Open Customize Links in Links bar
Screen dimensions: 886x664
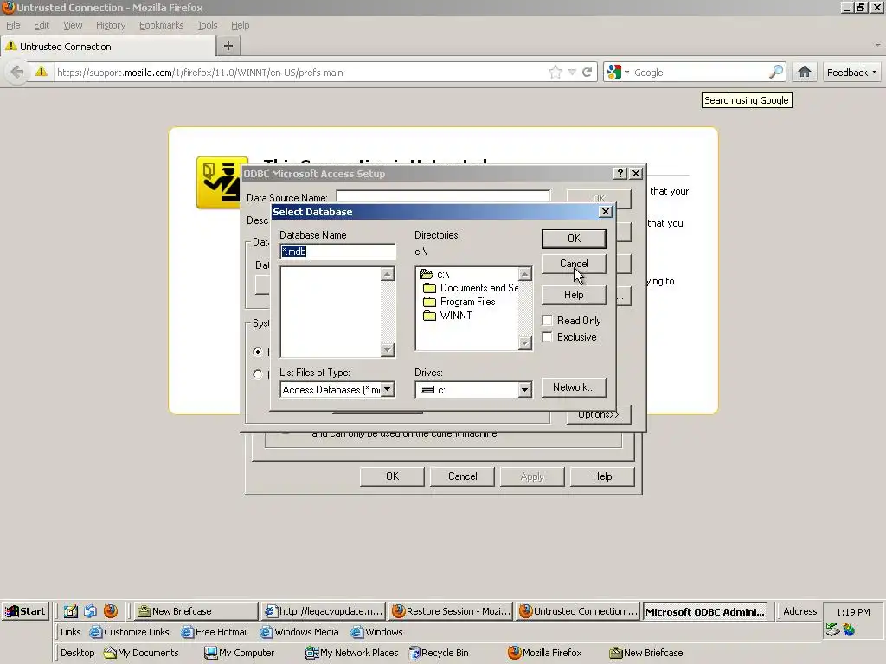click(130, 632)
